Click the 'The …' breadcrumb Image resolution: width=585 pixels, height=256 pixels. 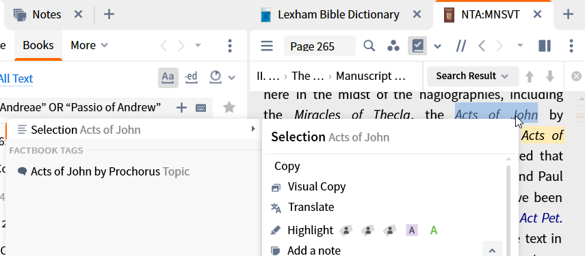click(308, 76)
